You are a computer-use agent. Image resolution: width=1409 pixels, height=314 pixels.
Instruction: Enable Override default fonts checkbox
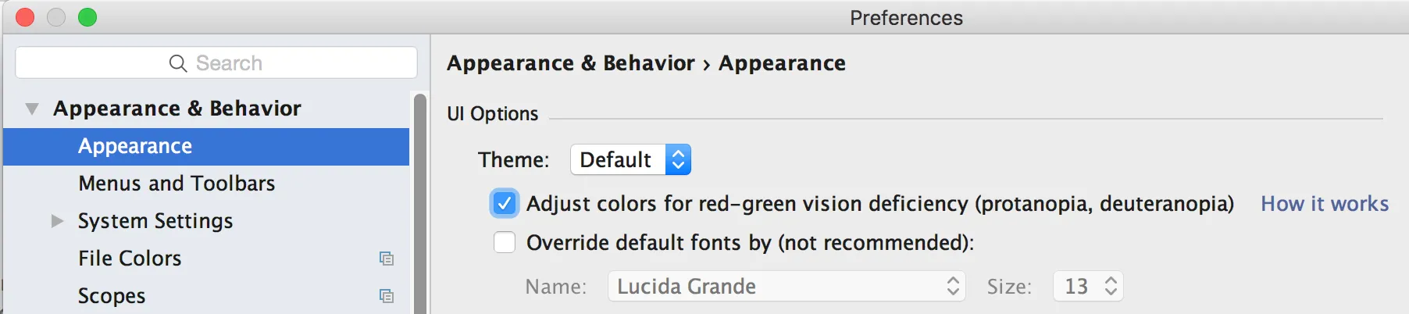pyautogui.click(x=505, y=243)
